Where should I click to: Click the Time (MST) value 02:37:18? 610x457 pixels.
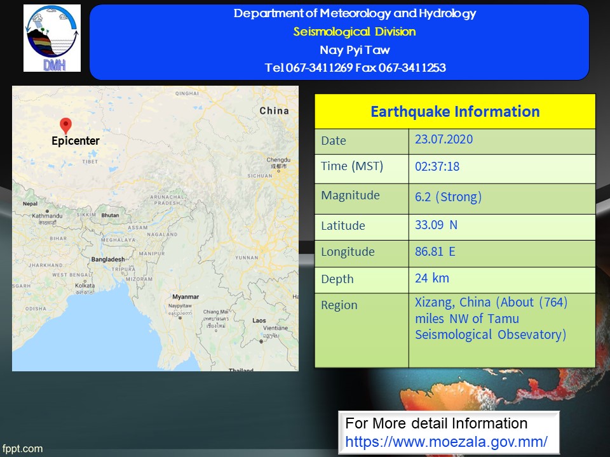point(437,166)
